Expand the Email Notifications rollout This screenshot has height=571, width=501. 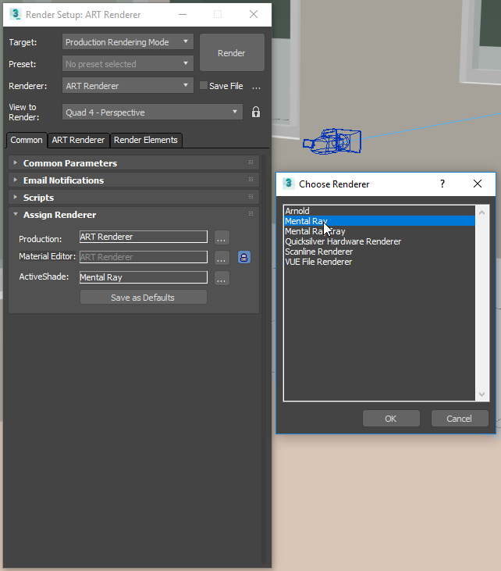(16, 180)
